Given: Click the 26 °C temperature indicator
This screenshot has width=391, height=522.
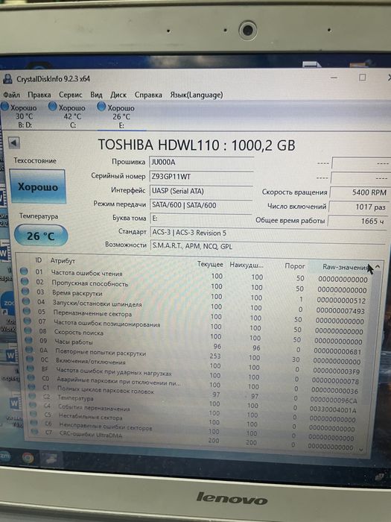Looking at the screenshot, I should click(41, 236).
